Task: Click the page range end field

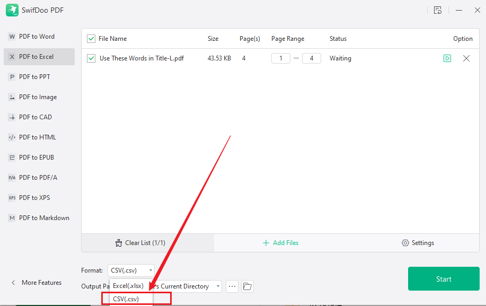Action: [x=312, y=58]
